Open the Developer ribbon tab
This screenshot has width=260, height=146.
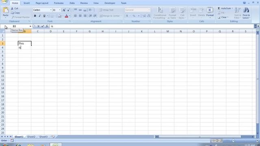point(110,3)
